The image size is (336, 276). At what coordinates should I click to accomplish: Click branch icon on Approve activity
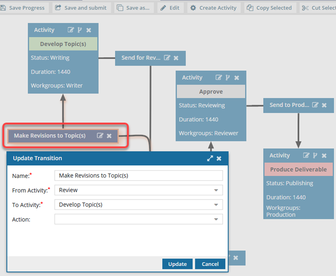coord(227,77)
